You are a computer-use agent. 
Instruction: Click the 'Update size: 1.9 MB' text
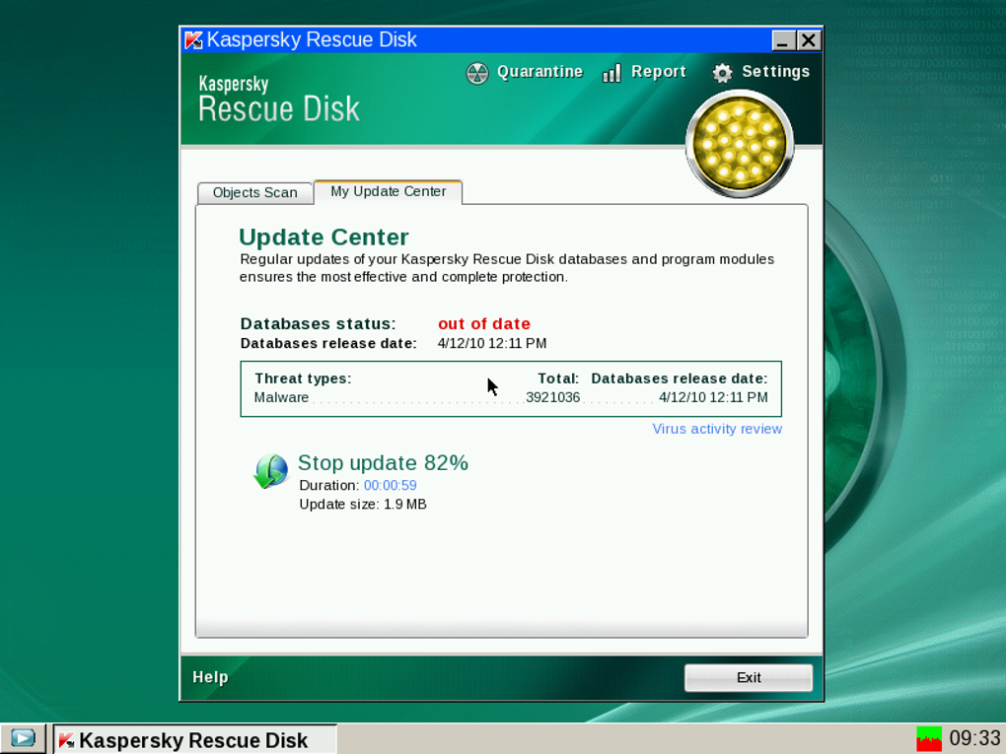(x=363, y=505)
